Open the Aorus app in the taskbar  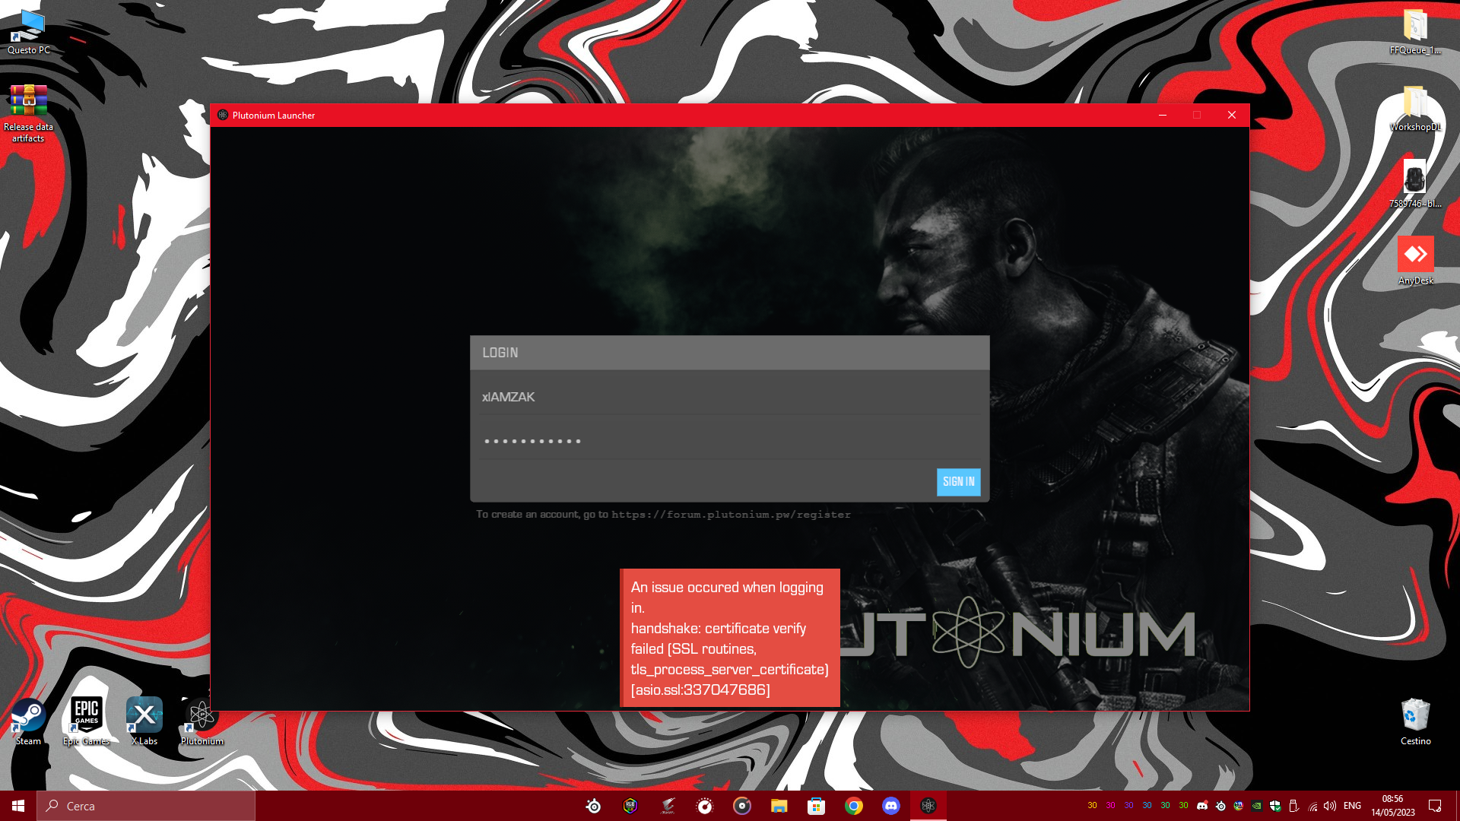(x=668, y=806)
